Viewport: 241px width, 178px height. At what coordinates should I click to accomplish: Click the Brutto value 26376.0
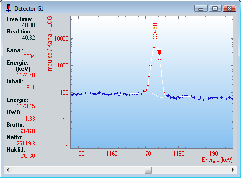(26, 131)
